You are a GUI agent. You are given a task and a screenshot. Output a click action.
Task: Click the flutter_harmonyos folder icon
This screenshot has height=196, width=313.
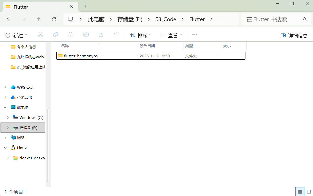pos(60,56)
